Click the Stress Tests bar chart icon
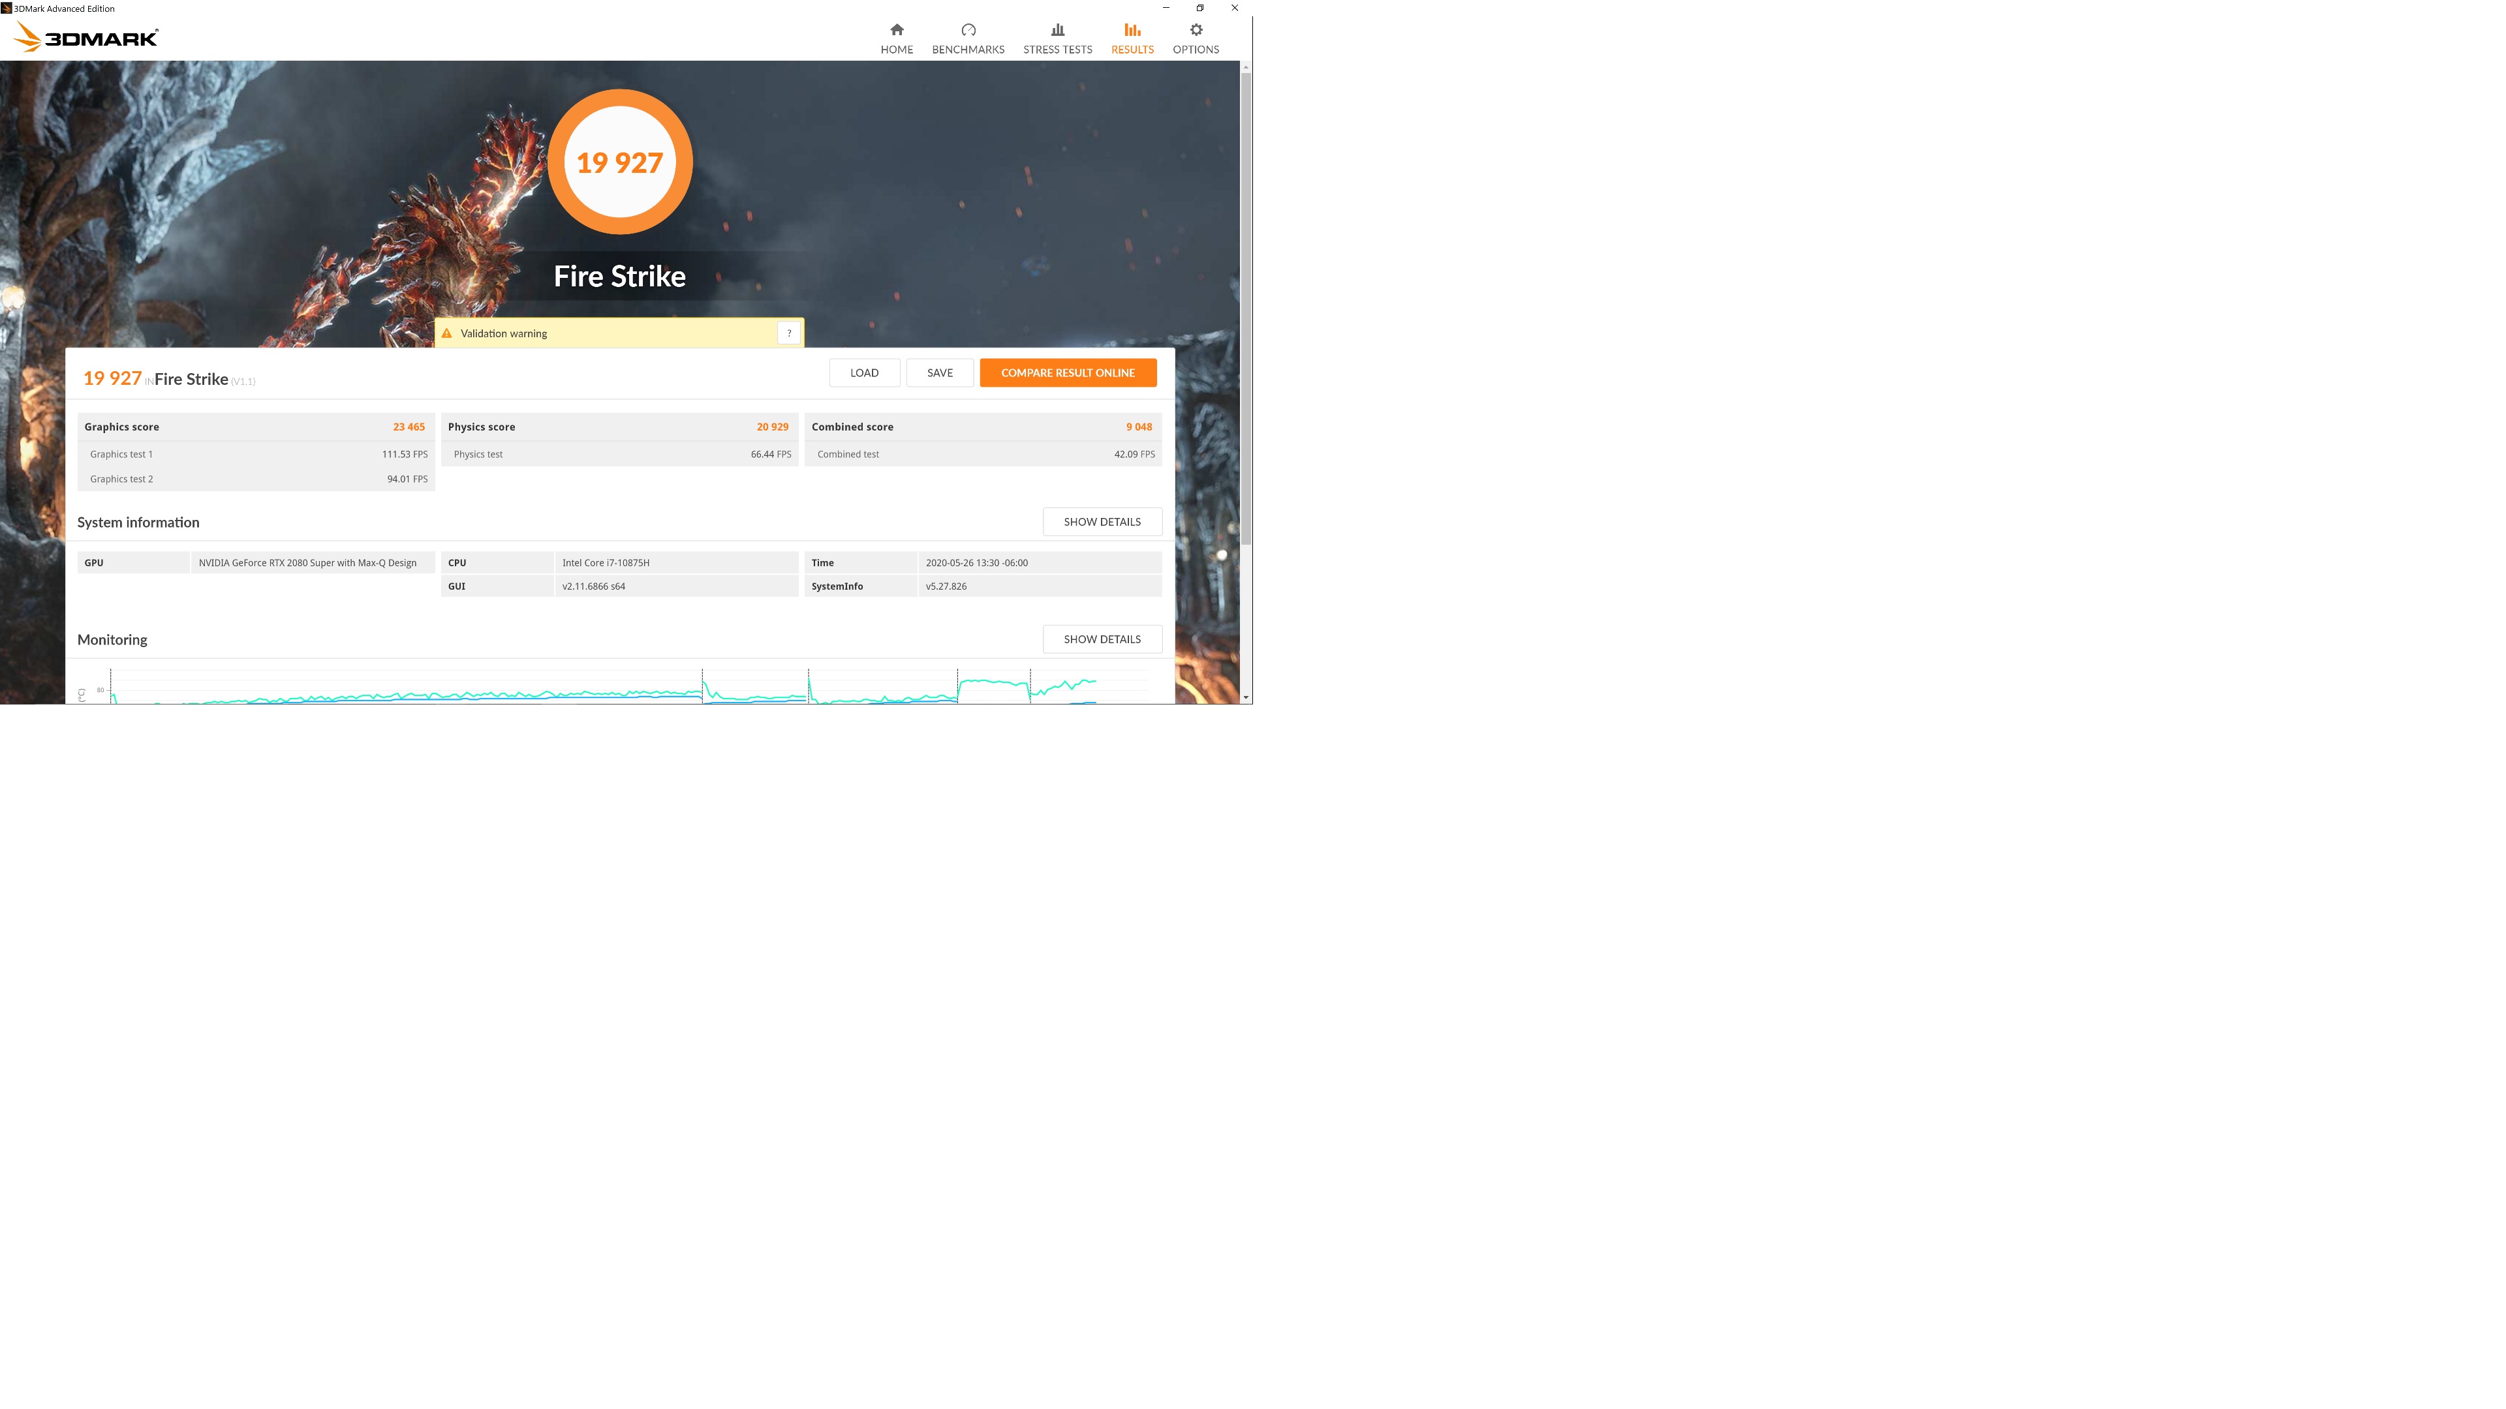Screen dimensions: 2506x1409 pos(1057,29)
